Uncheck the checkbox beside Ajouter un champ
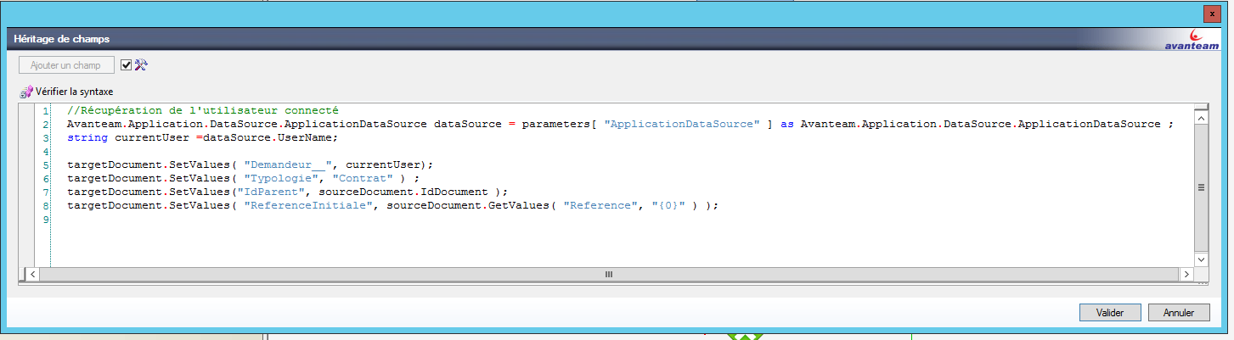 127,65
